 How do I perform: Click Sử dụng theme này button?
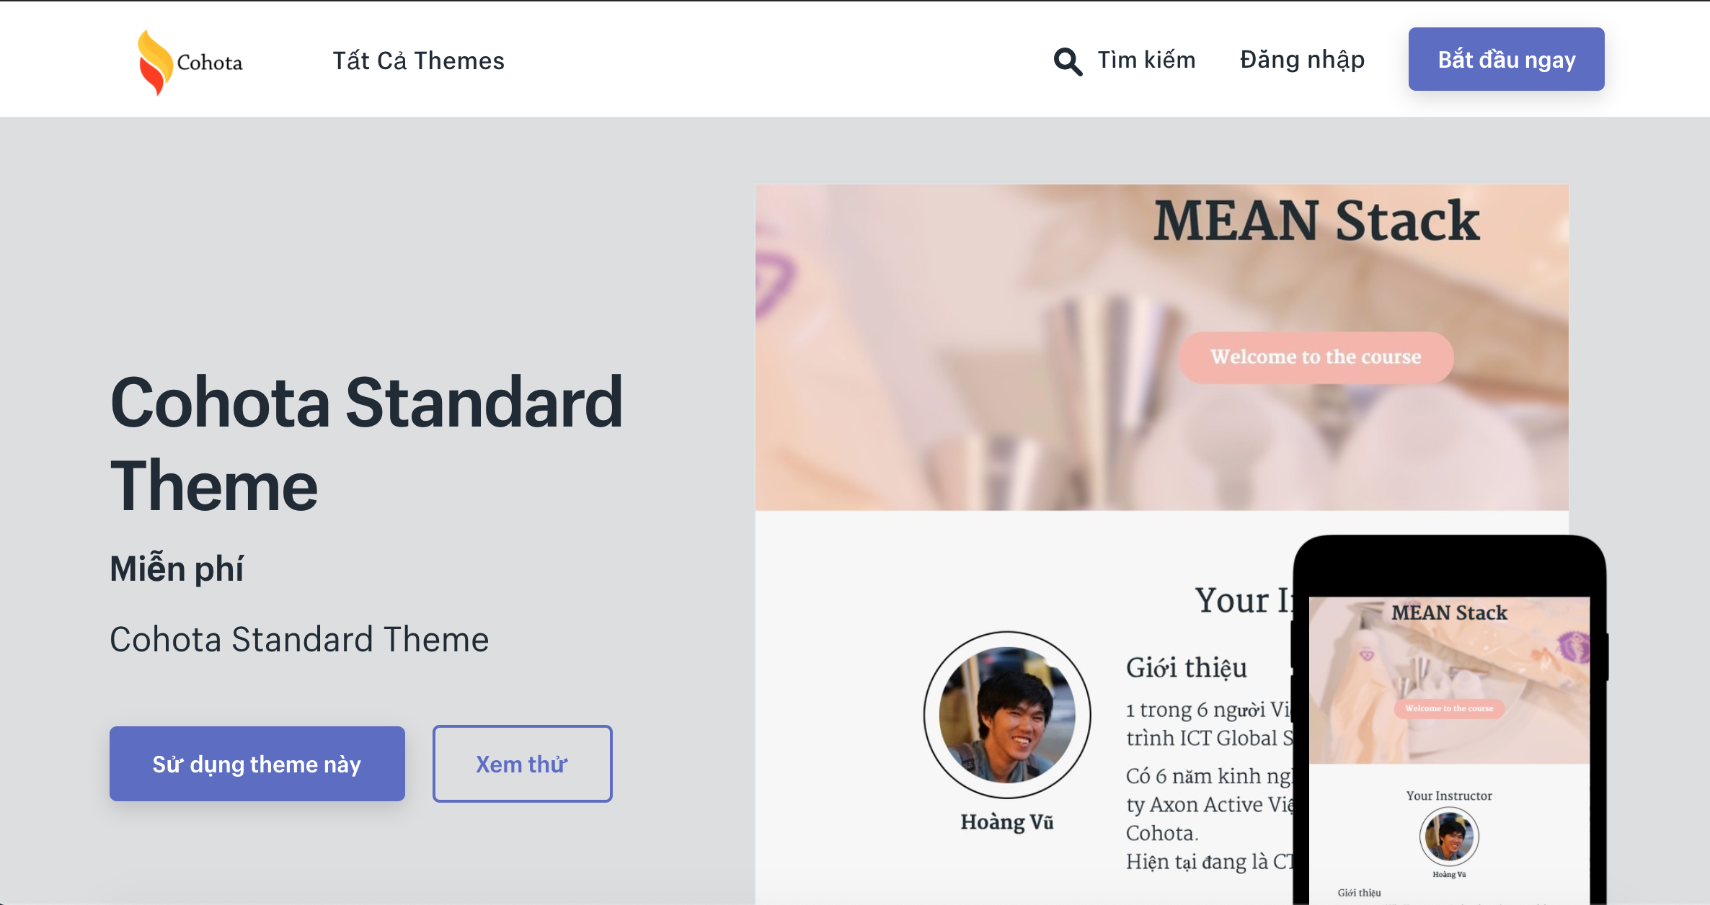click(x=257, y=764)
